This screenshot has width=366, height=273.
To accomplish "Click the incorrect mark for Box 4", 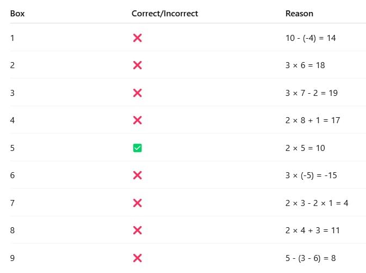I will (137, 120).
